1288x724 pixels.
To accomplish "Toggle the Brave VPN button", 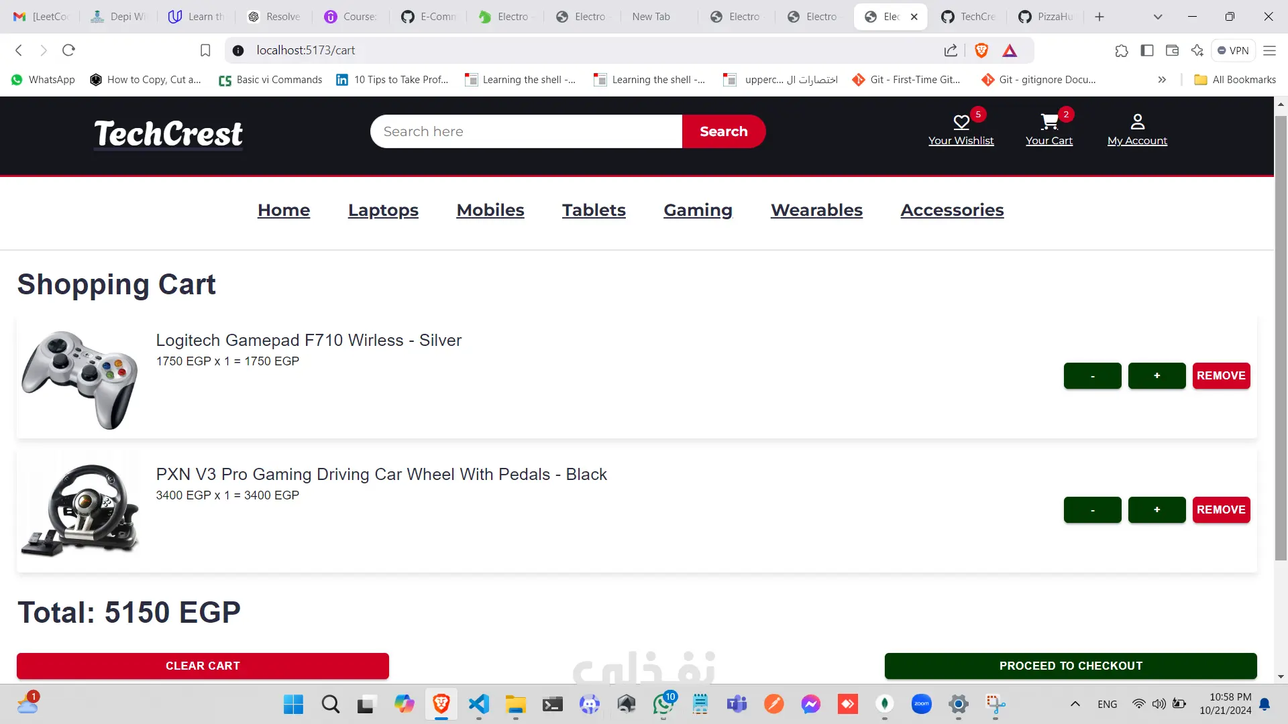I will click(1233, 50).
